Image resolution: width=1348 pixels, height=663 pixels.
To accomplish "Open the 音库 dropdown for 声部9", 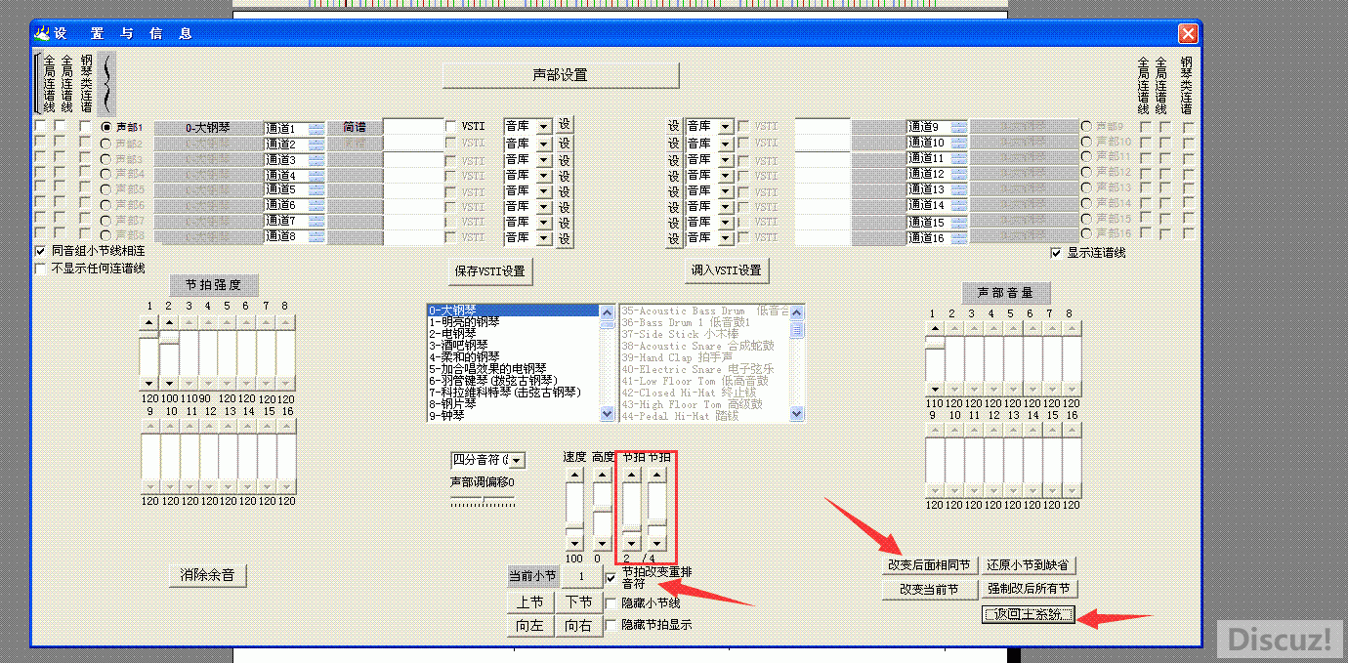I will 725,127.
